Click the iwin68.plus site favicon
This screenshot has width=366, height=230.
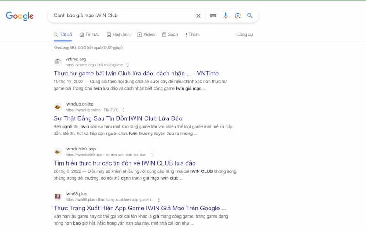click(x=58, y=197)
